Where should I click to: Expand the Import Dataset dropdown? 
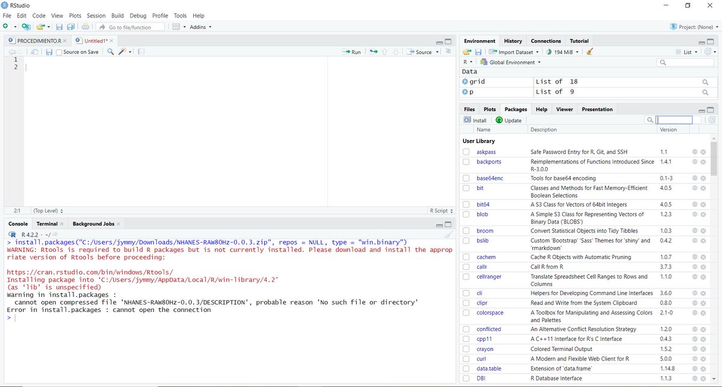[513, 52]
